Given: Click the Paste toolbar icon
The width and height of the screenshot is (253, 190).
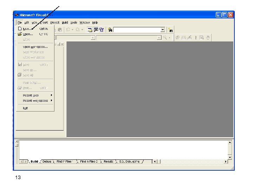Looking at the screenshot, I should [x=60, y=30].
